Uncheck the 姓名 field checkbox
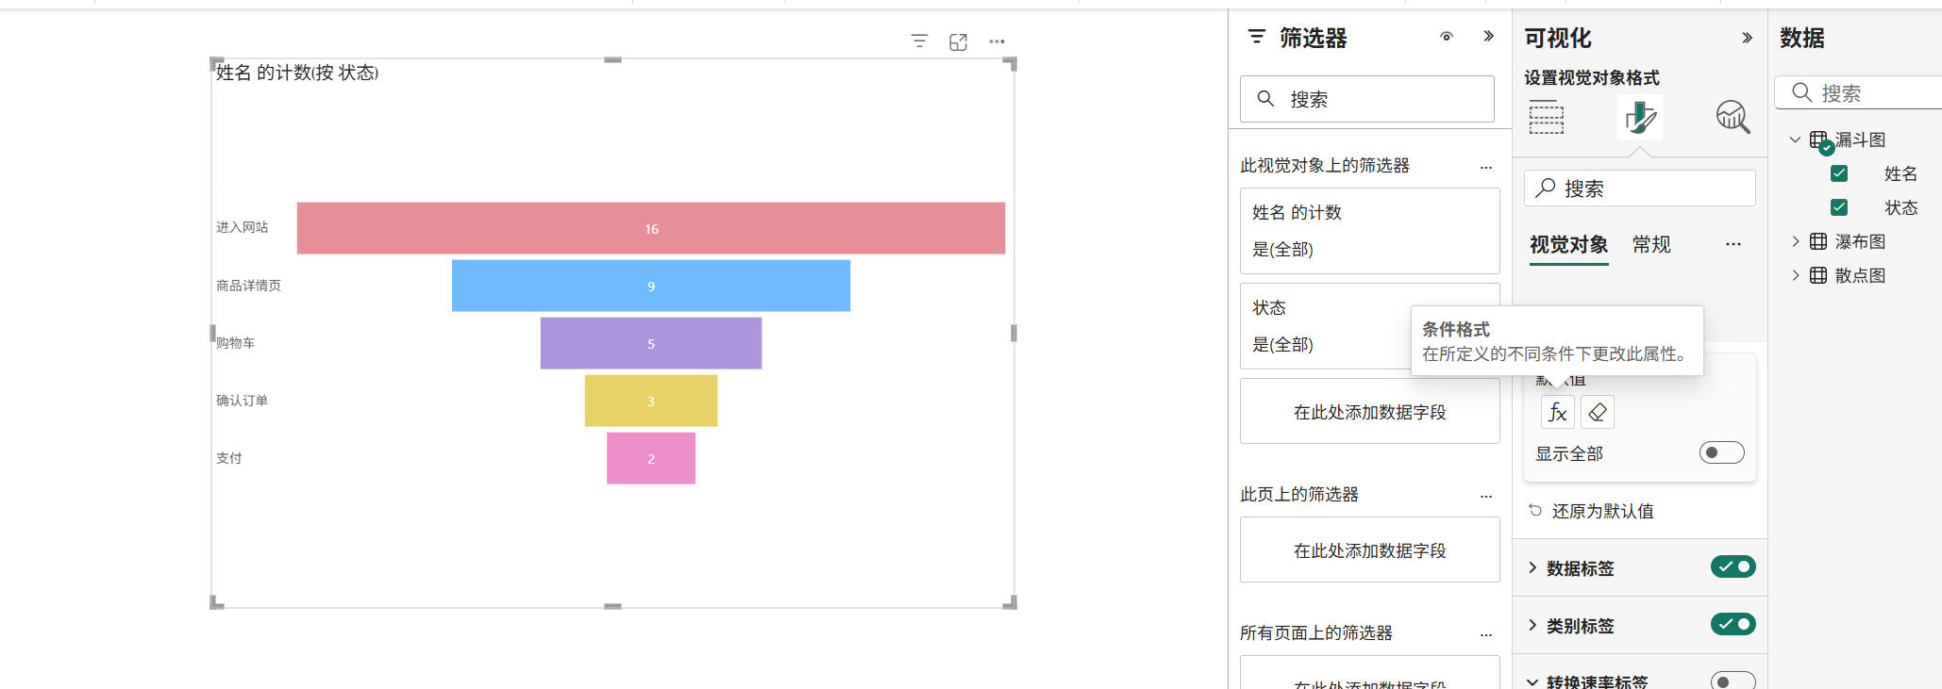 click(1839, 173)
